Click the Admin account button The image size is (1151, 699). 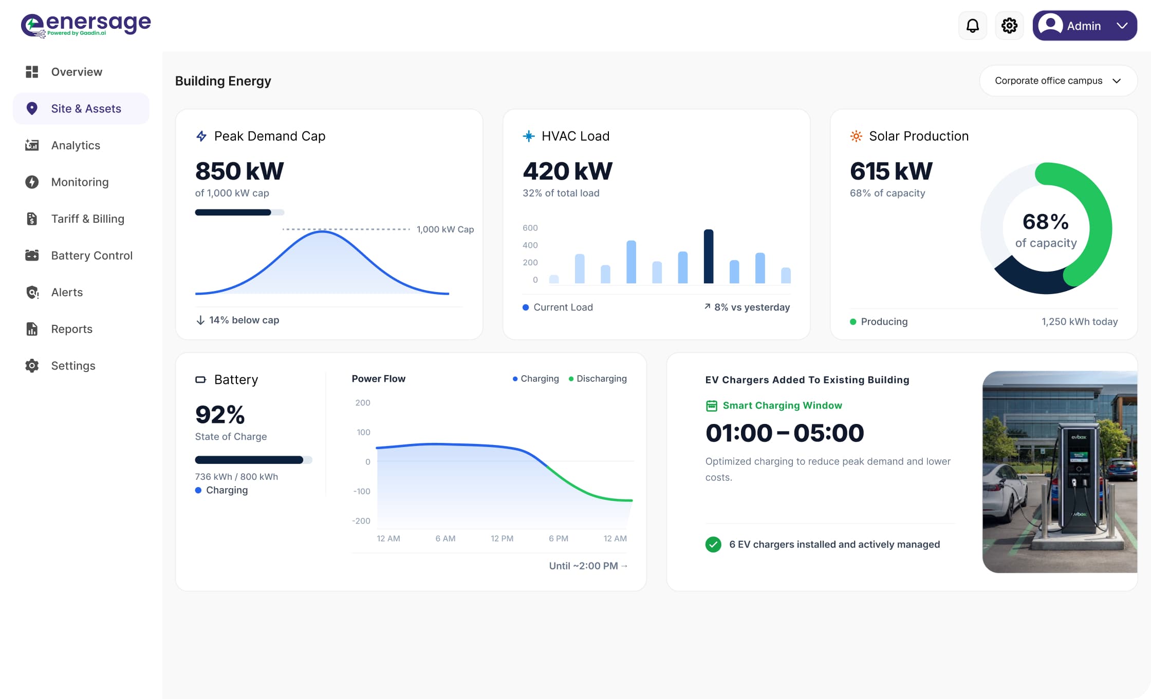tap(1085, 26)
